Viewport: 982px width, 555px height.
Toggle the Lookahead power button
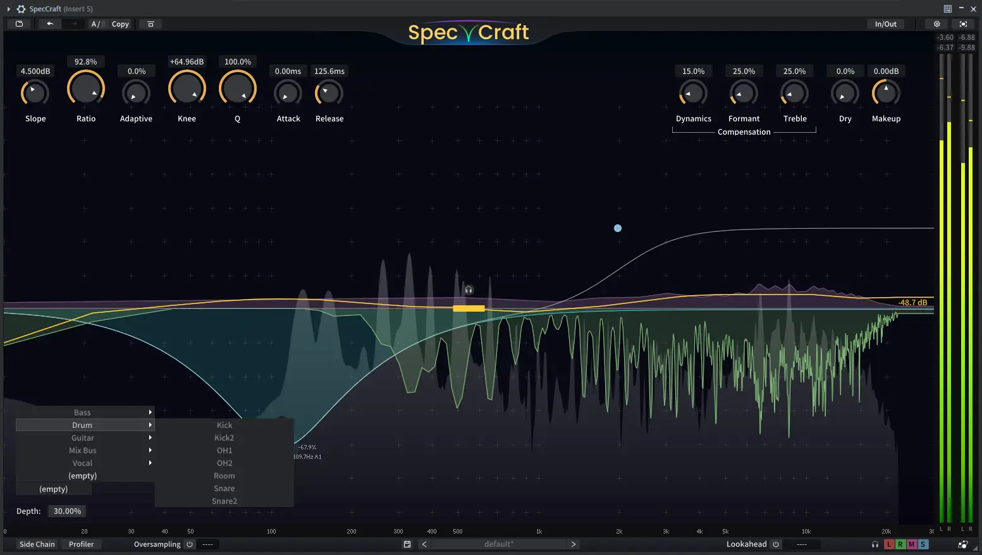(x=776, y=544)
